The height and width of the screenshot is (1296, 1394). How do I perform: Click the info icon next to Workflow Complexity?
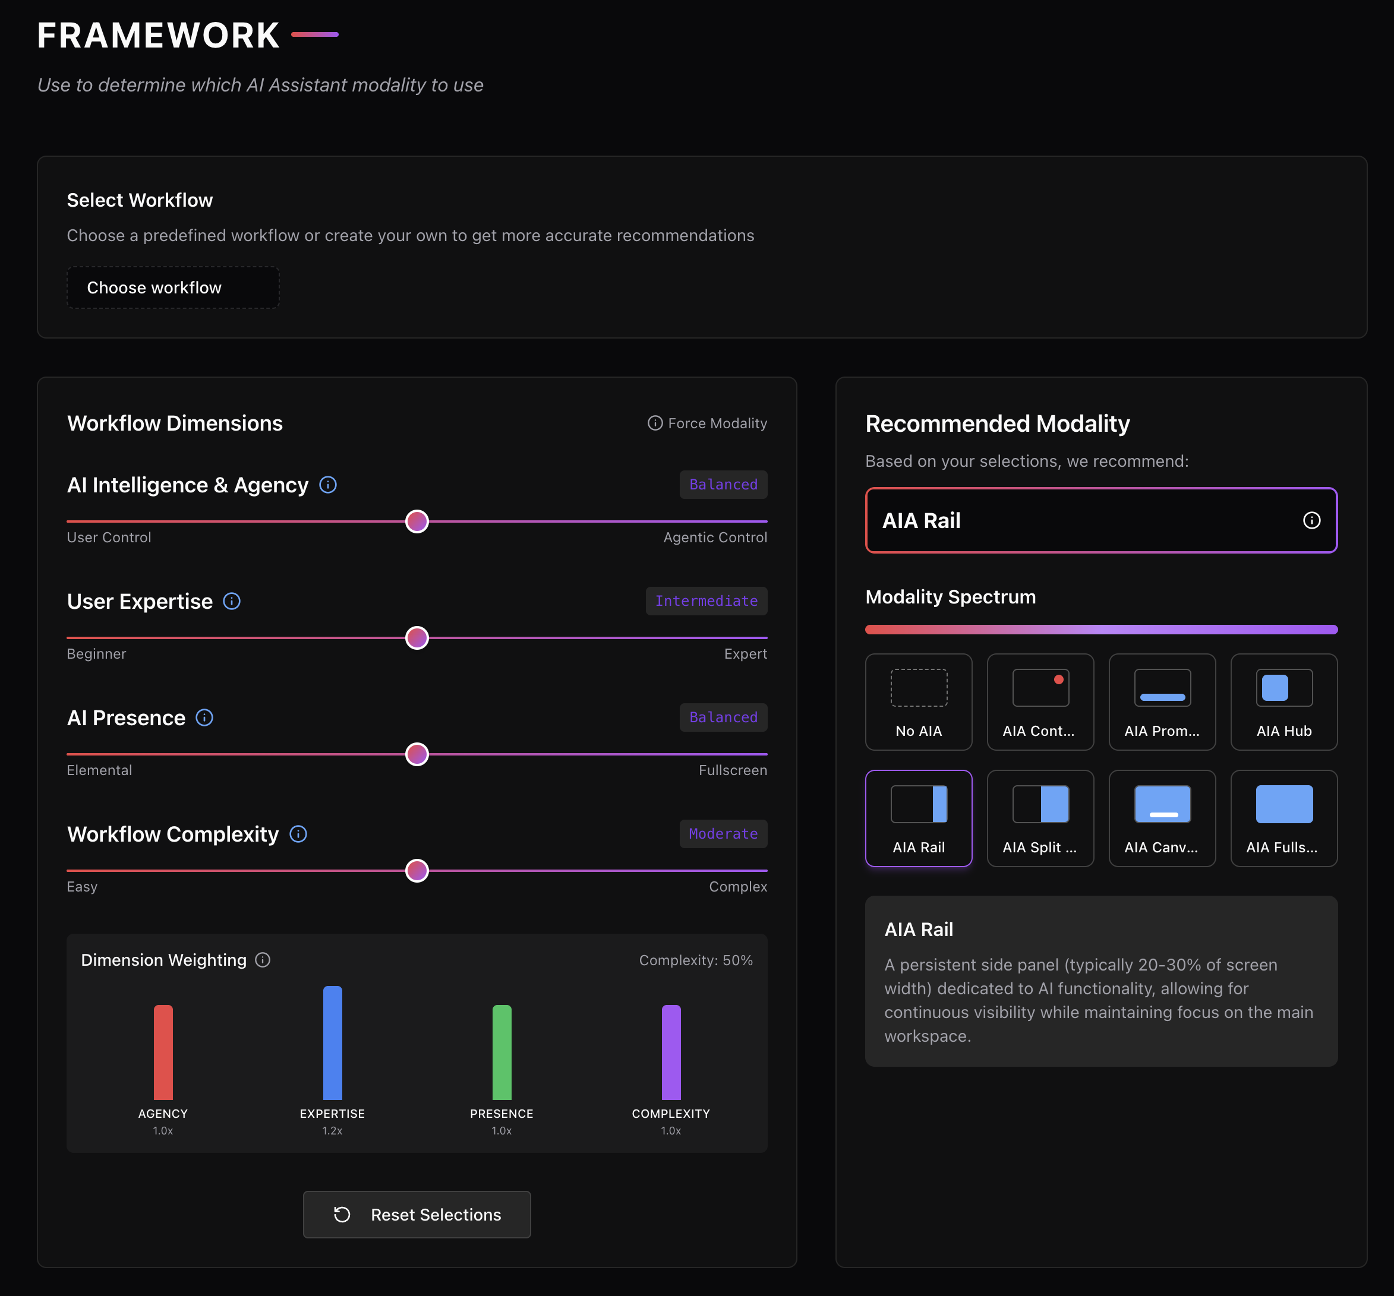pyautogui.click(x=298, y=833)
